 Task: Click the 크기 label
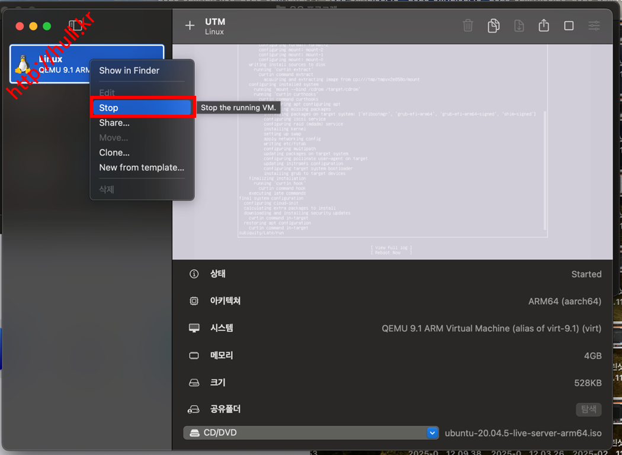218,383
